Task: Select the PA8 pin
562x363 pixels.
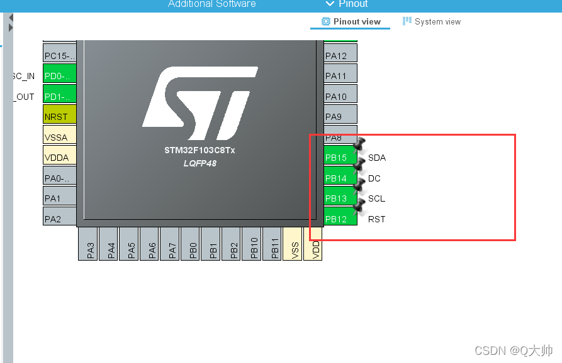Action: pyautogui.click(x=340, y=134)
